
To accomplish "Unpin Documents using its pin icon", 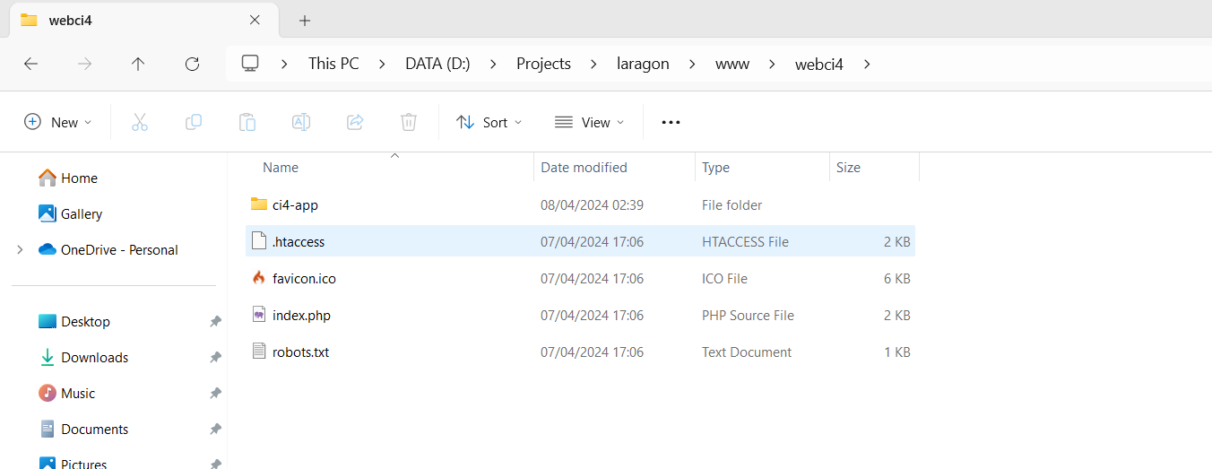I will tap(215, 429).
